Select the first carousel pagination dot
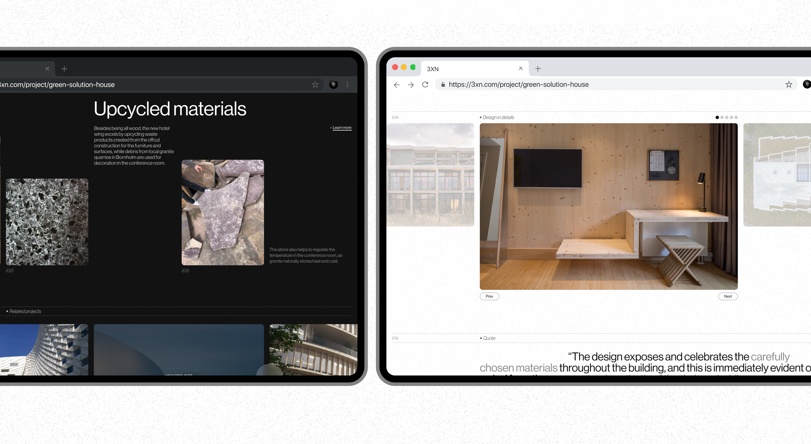Screen dimensions: 811x444 717,117
